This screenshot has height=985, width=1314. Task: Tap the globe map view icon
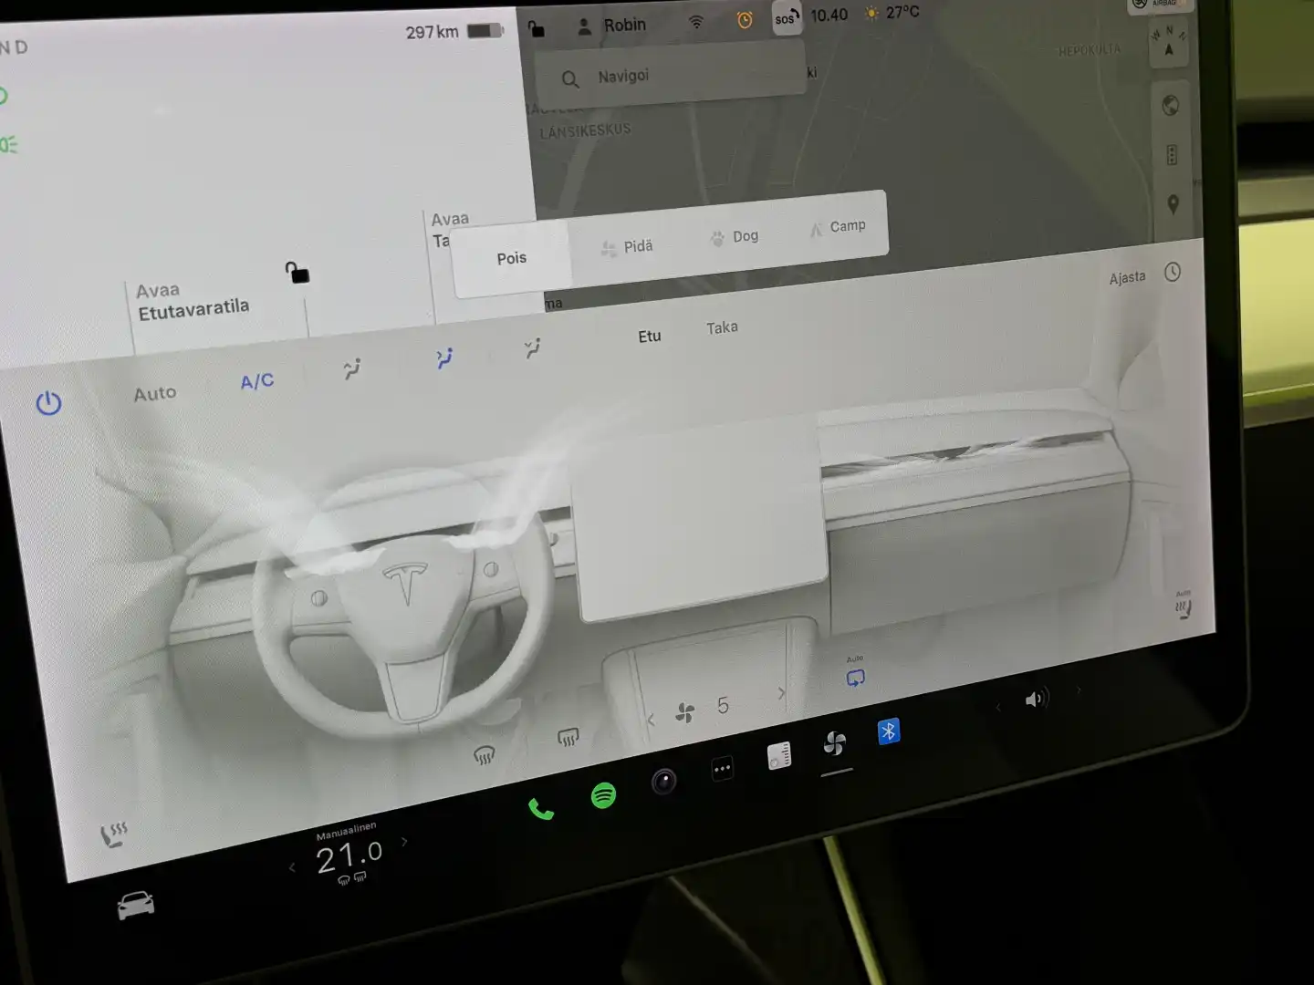(1171, 105)
